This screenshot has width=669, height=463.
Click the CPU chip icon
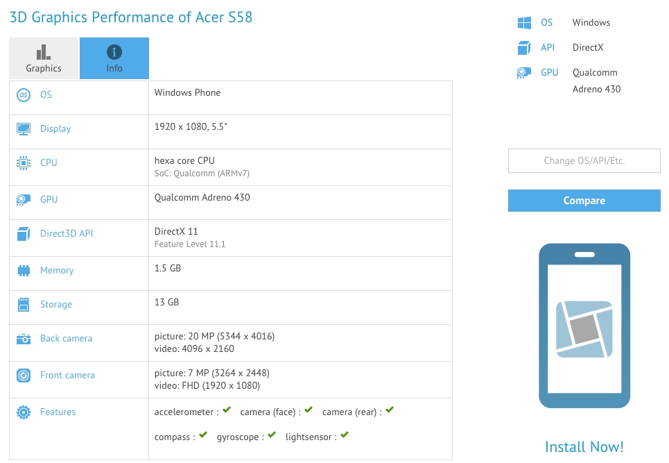(x=24, y=162)
